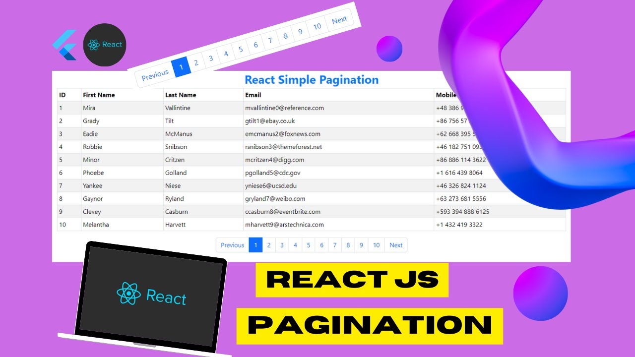Click the React logo on the laptop screen
Screen dimensions: 635x357
(151, 295)
